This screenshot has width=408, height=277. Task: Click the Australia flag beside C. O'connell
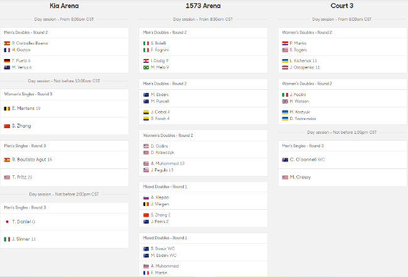tap(285, 160)
